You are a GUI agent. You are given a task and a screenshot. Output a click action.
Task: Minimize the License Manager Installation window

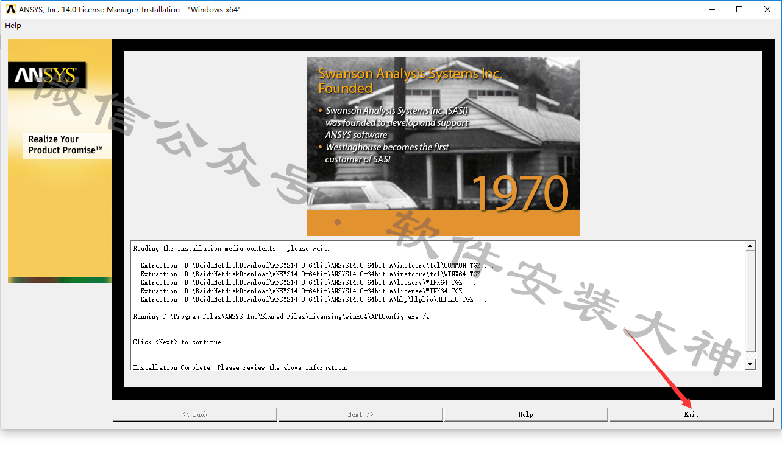click(712, 9)
